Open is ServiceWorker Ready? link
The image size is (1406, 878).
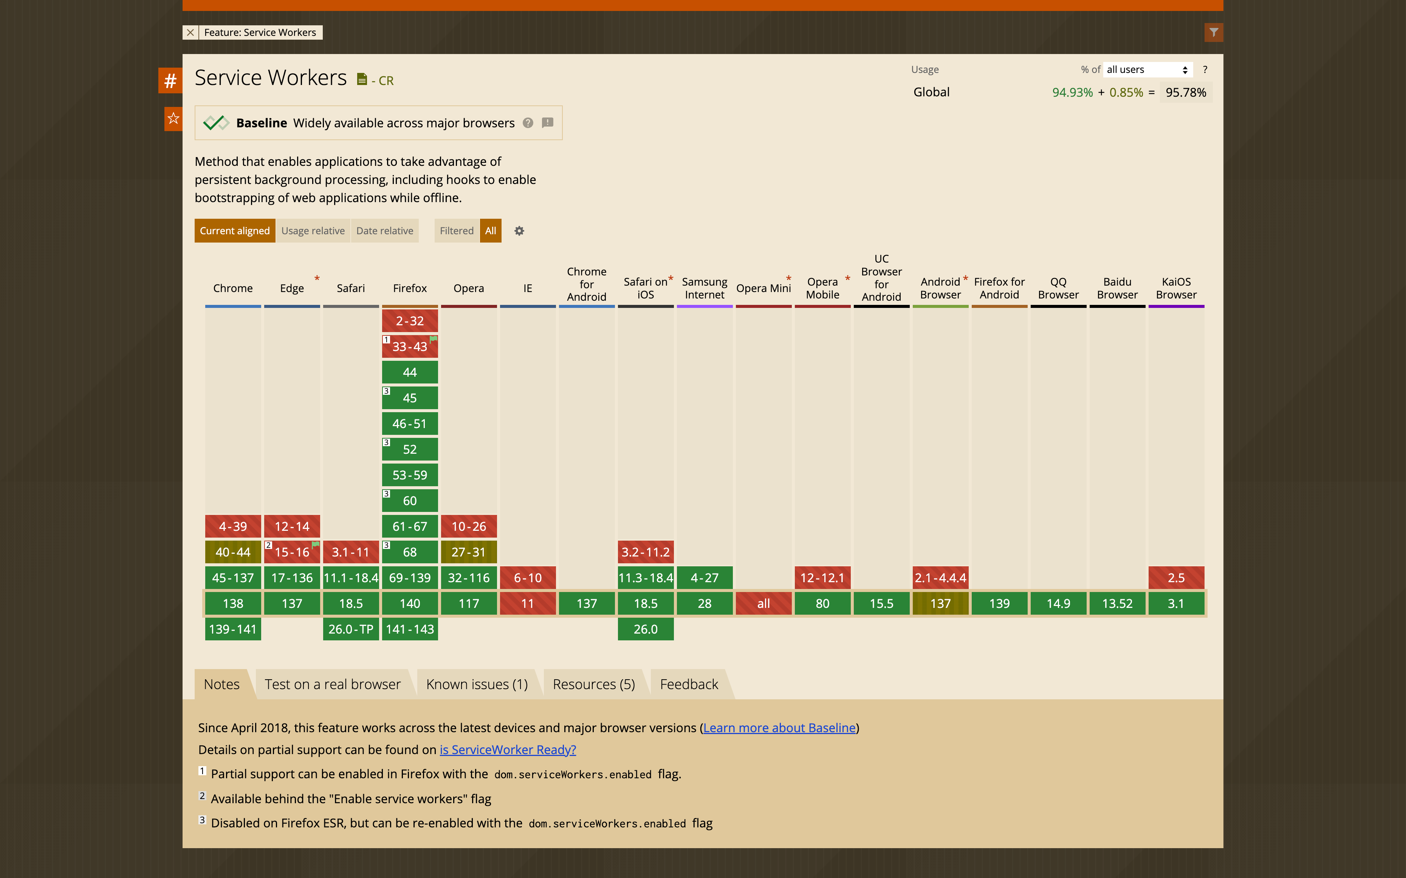point(508,750)
